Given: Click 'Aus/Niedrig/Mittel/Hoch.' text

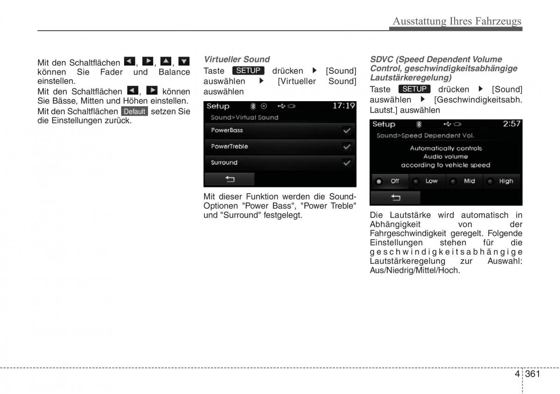Looking at the screenshot, I should tap(415, 270).
